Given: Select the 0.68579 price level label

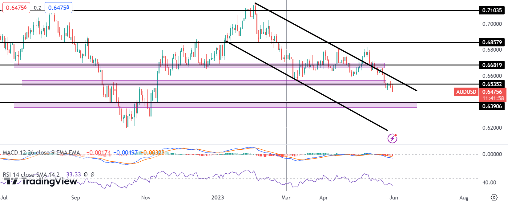Looking at the screenshot, I should coord(492,42).
